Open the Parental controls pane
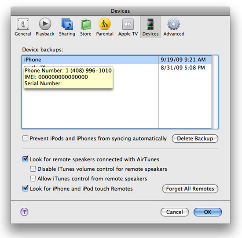242x238 pixels. [105, 27]
